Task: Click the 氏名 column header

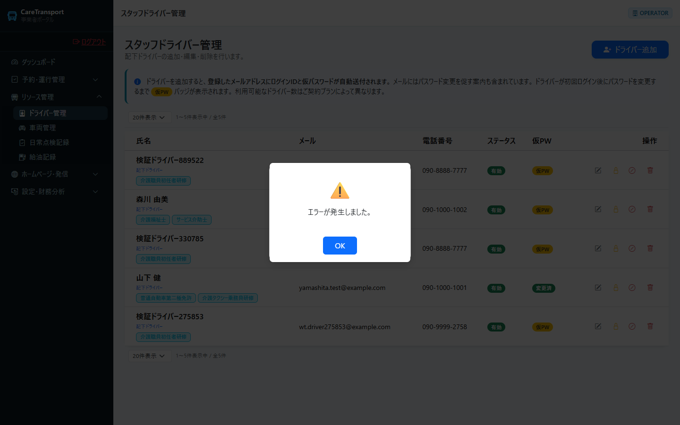Action: pos(144,141)
